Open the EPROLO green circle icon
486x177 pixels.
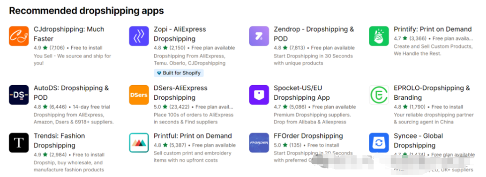[x=379, y=95]
